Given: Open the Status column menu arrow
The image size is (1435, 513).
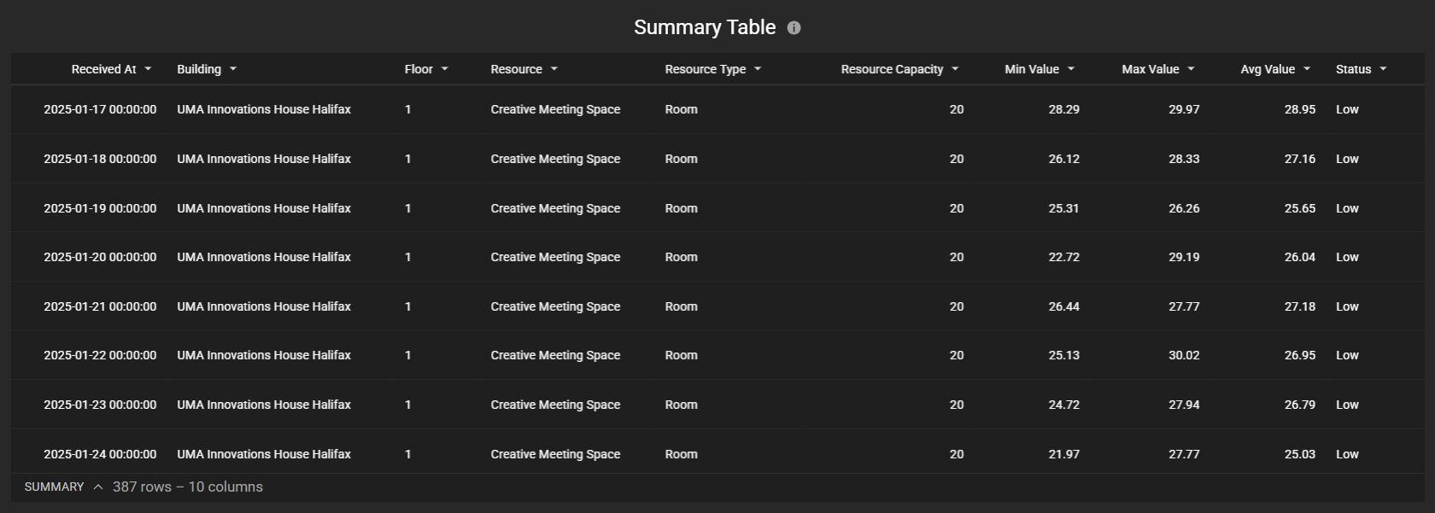Looking at the screenshot, I should [1383, 69].
